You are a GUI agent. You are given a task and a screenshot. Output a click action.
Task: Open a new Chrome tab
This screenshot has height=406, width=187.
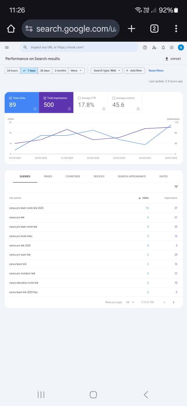132,29
